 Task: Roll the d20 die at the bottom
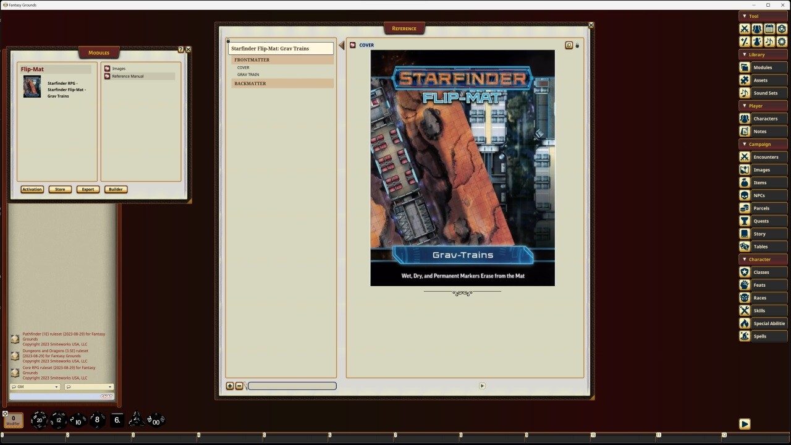(x=38, y=420)
